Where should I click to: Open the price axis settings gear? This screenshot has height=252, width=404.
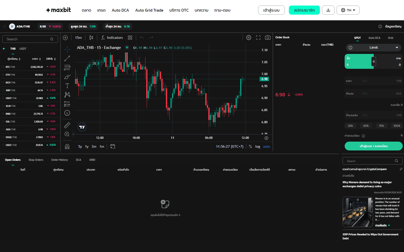266,138
